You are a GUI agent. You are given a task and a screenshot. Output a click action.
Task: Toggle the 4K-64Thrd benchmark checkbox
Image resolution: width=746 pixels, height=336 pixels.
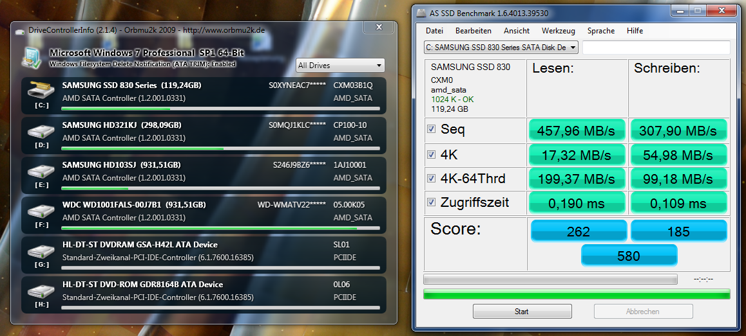tap(432, 179)
